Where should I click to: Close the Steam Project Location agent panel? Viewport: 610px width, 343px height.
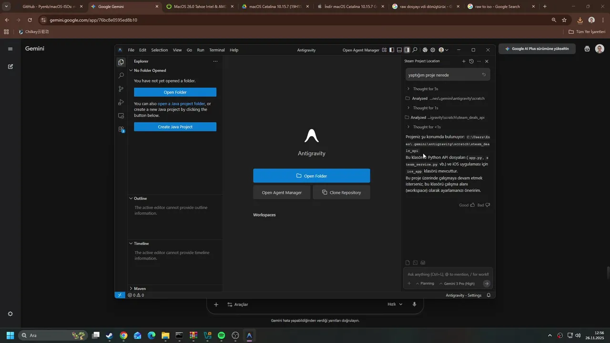[x=487, y=61]
